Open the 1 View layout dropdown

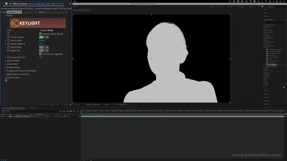(x=107, y=105)
